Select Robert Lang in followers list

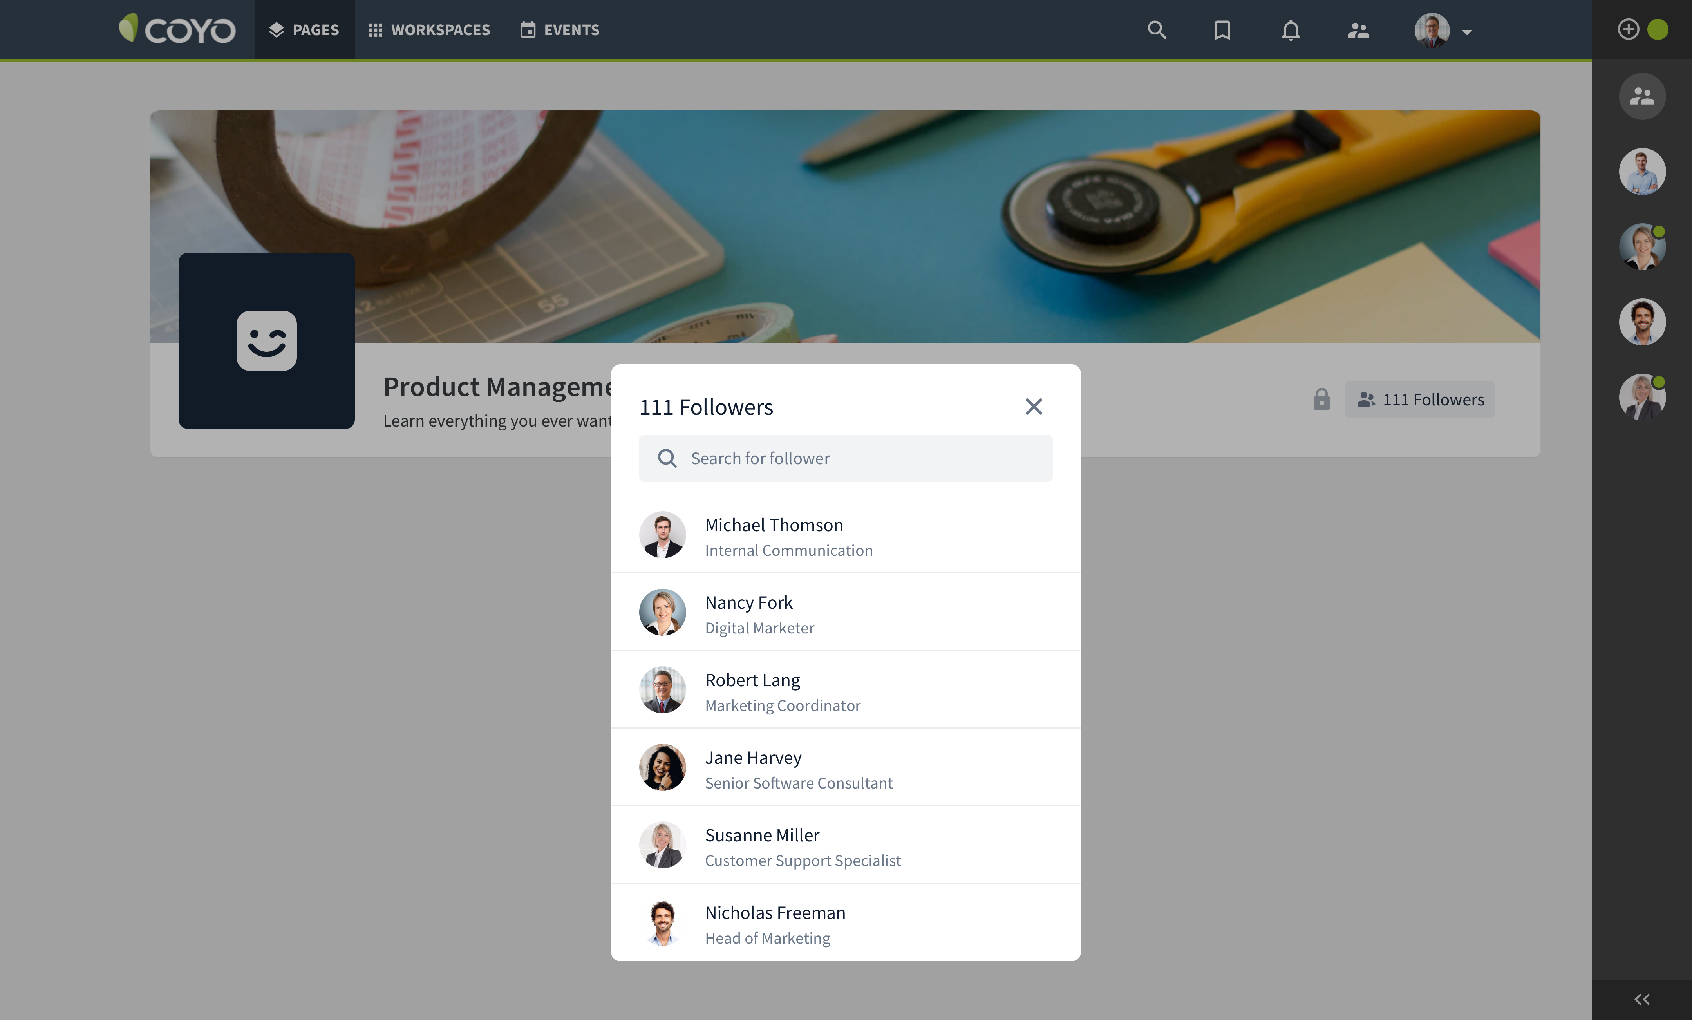pyautogui.click(x=845, y=690)
